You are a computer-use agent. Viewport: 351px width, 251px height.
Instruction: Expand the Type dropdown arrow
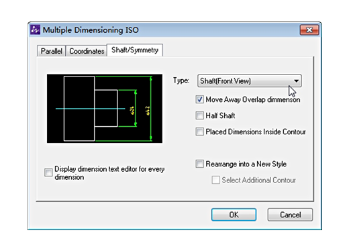click(x=296, y=81)
